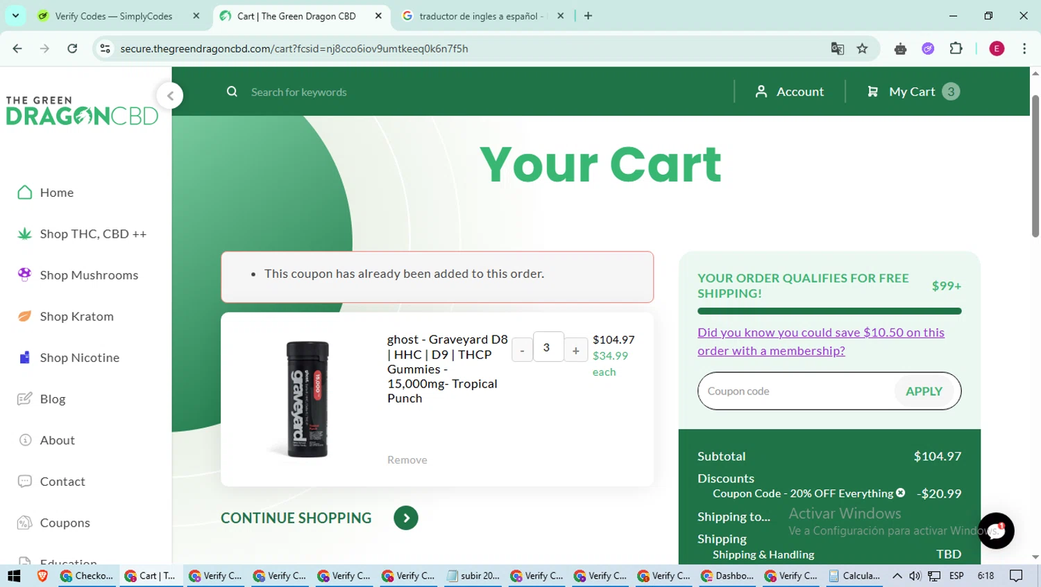
Task: Open the live chat bubble
Action: [x=996, y=531]
